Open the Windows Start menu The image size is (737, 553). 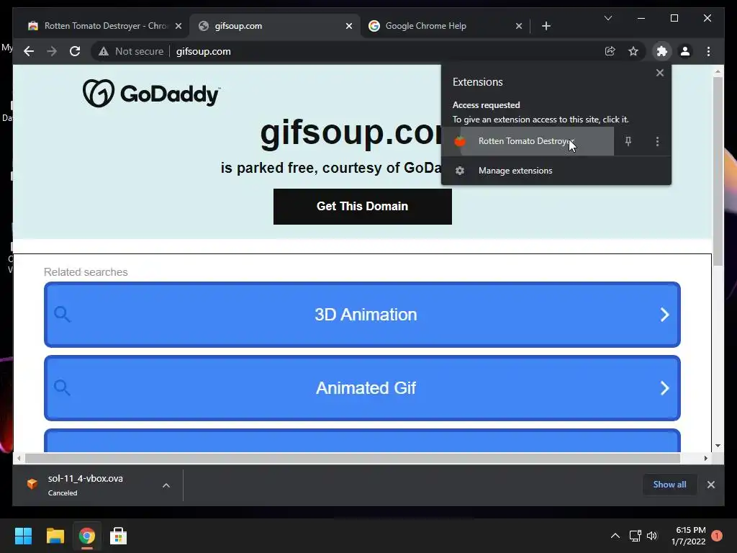pyautogui.click(x=23, y=536)
